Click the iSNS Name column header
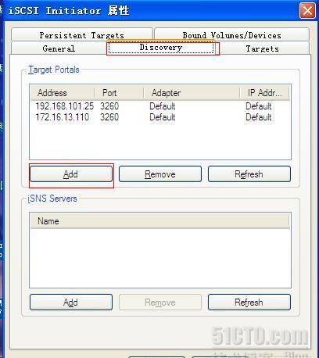319x358 pixels. pyautogui.click(x=160, y=221)
